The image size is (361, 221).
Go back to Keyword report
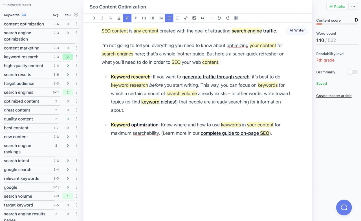[x=17, y=5]
